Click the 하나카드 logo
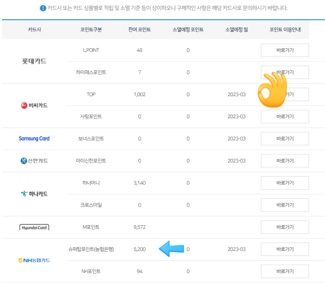 click(34, 194)
